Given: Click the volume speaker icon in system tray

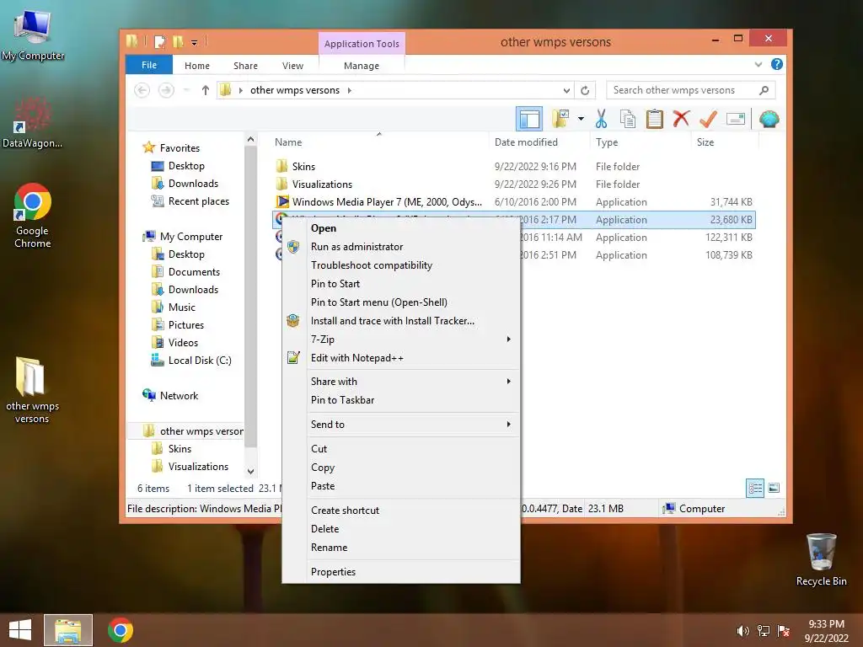Looking at the screenshot, I should click(x=742, y=631).
